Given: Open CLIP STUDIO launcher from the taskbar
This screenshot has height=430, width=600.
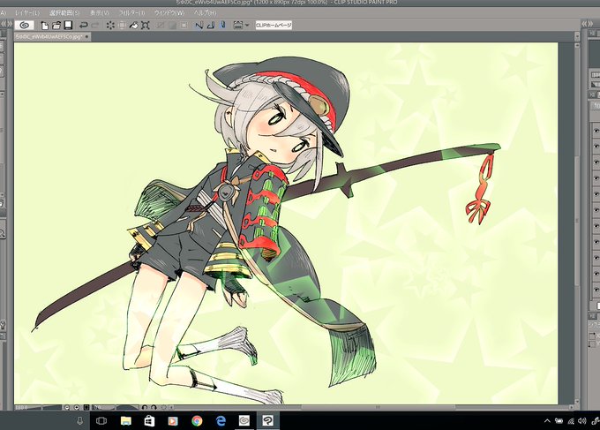Looking at the screenshot, I should click(x=244, y=421).
